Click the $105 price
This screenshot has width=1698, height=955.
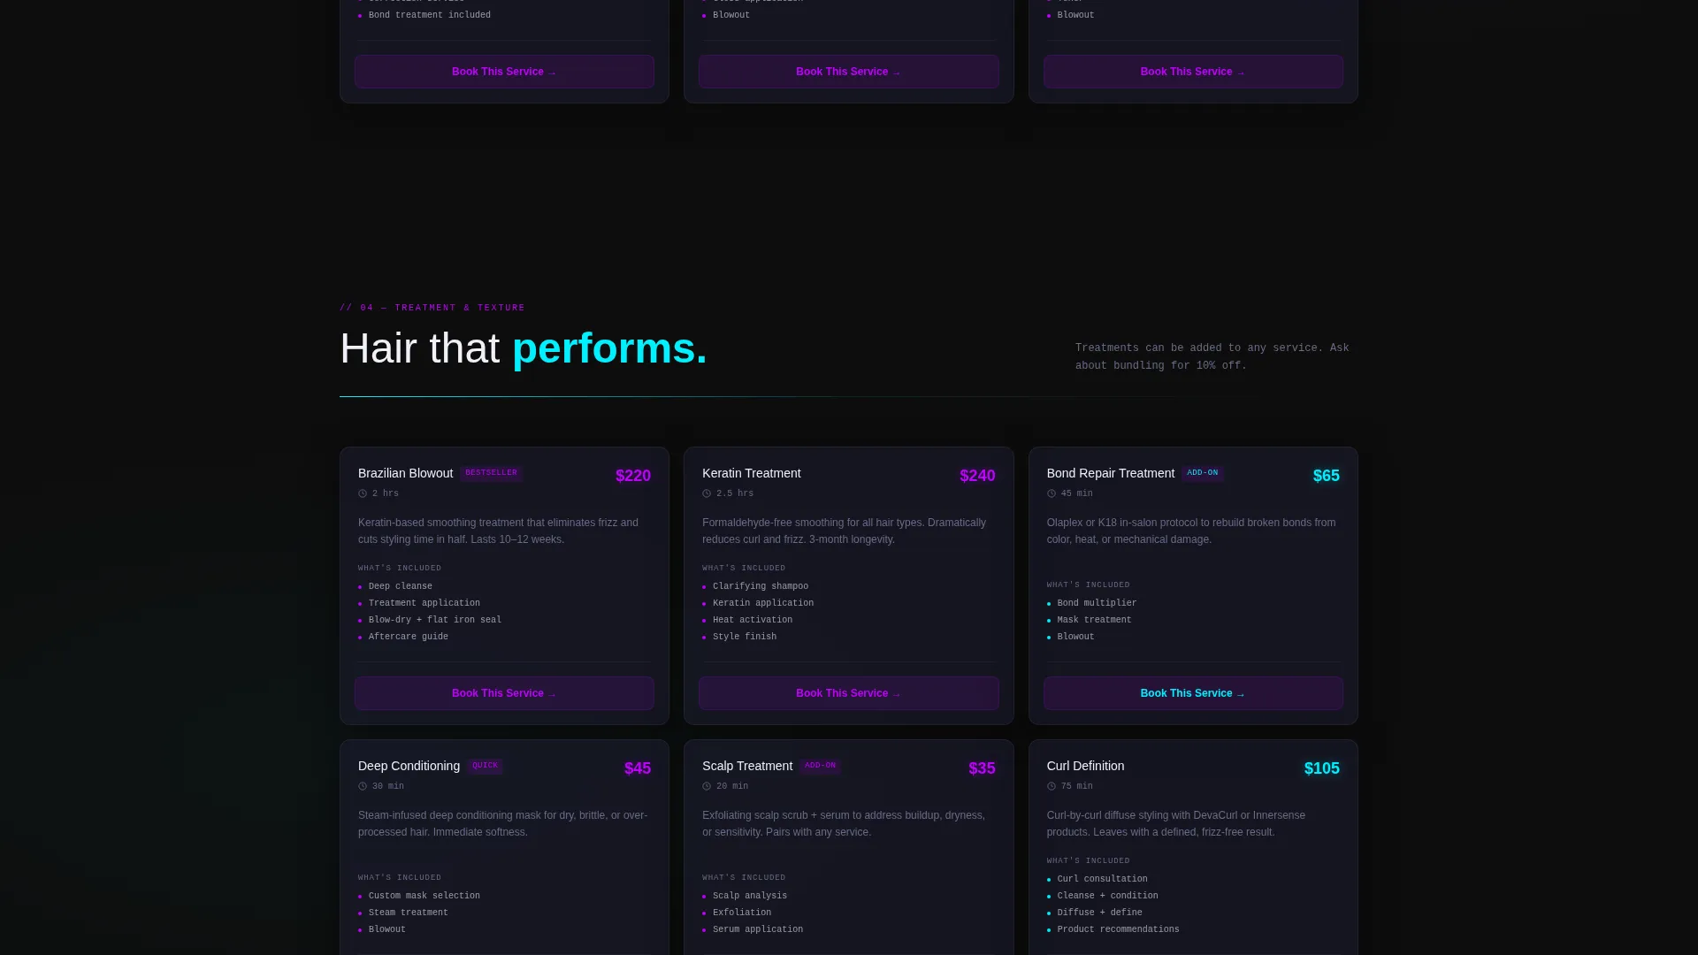1322,768
